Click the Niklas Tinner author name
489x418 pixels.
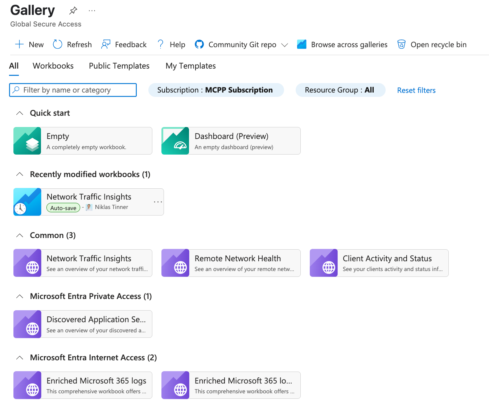coord(111,207)
